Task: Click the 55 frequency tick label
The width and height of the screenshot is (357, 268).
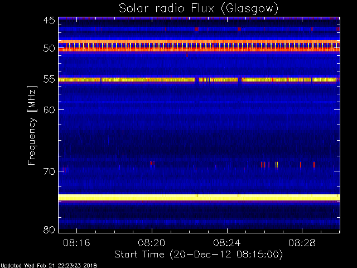Action: [x=49, y=79]
